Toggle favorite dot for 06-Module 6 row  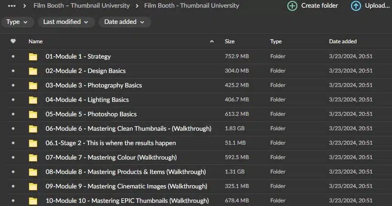tap(13, 129)
